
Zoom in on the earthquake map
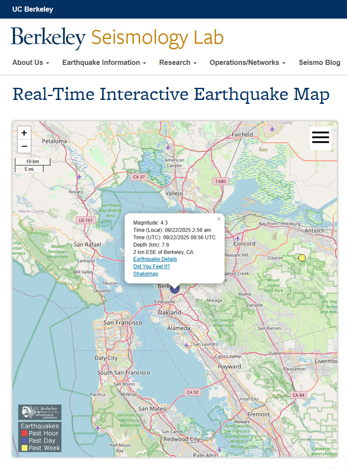tap(24, 133)
